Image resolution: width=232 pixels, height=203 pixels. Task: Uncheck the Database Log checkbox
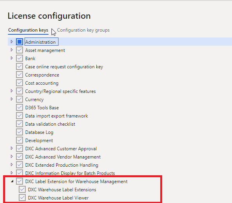click(19, 132)
